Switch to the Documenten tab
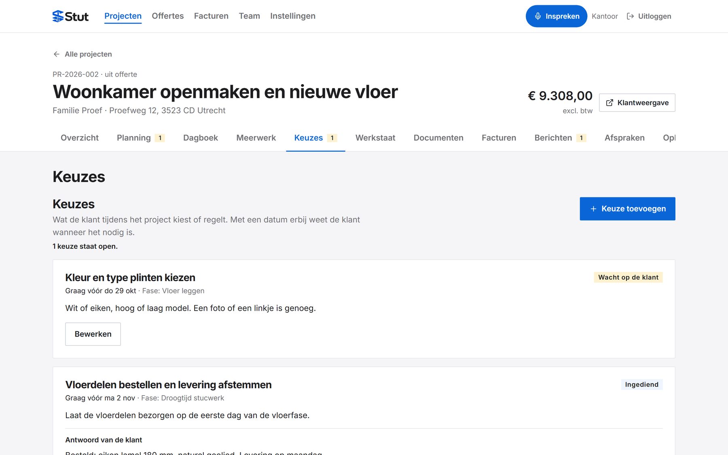This screenshot has width=728, height=455. pos(438,138)
